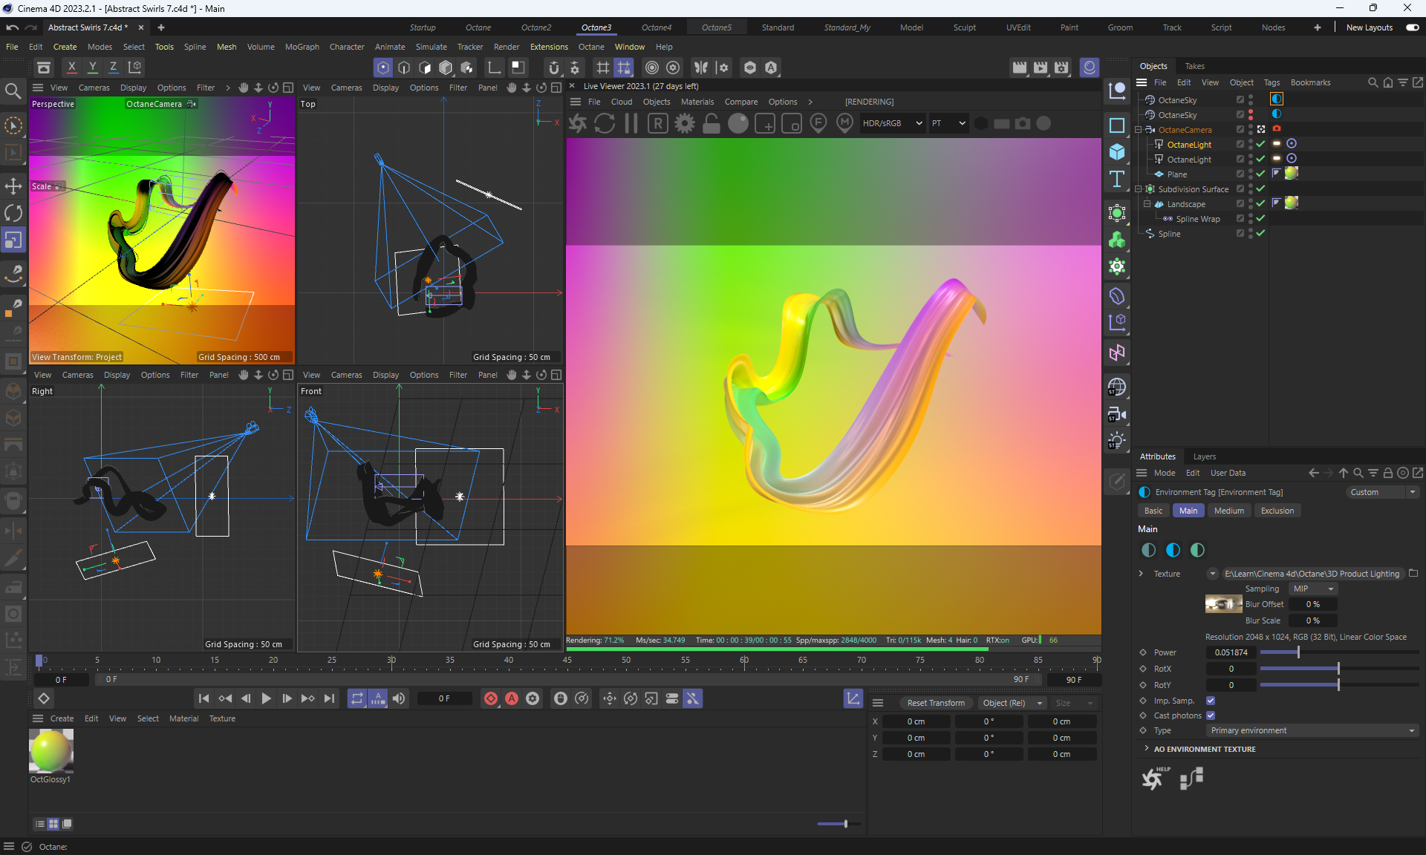Open the MoGraph menu
The height and width of the screenshot is (855, 1426).
pyautogui.click(x=302, y=47)
